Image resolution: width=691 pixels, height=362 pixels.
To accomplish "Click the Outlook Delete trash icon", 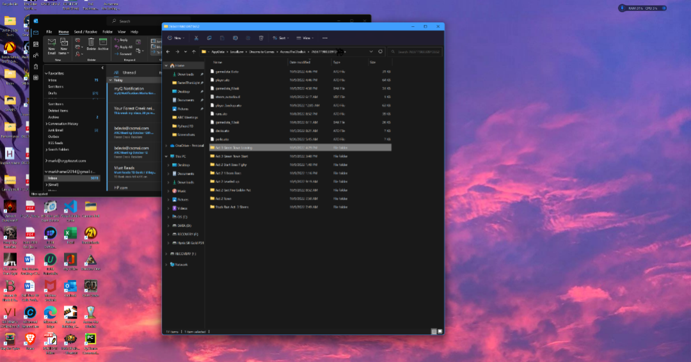I will 91,45.
